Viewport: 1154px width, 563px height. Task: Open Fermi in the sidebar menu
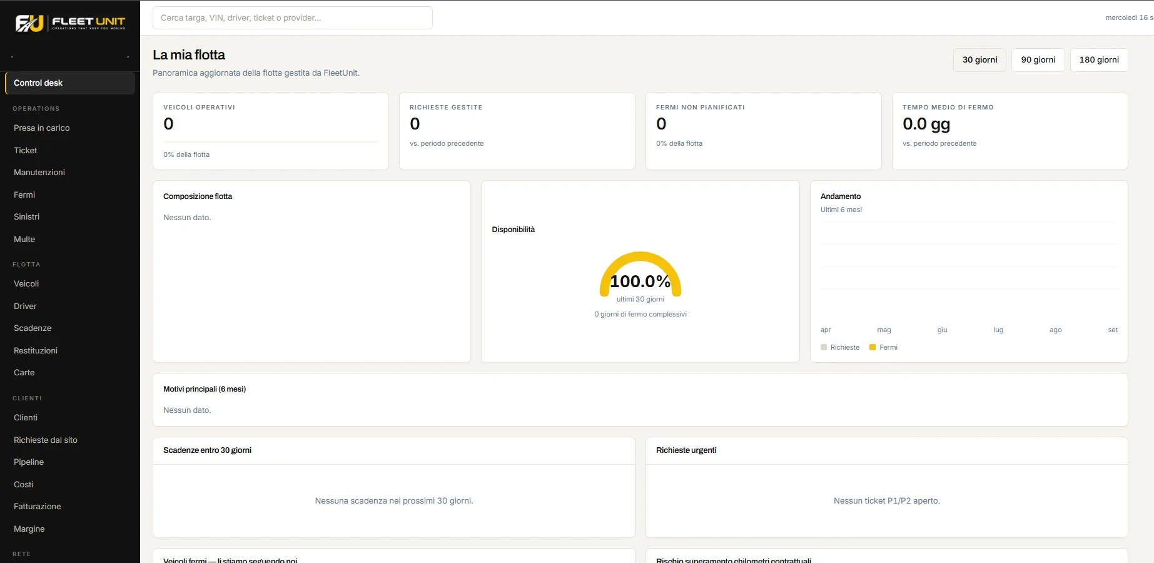(x=70, y=195)
